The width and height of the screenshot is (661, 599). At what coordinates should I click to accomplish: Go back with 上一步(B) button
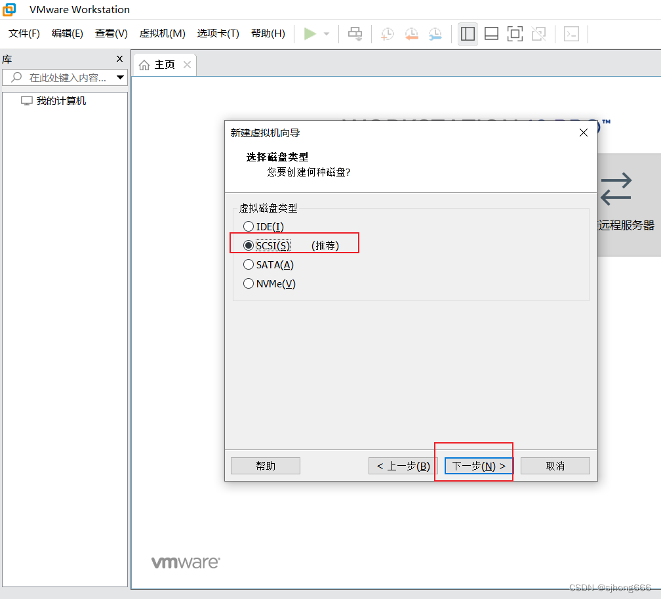(x=403, y=466)
